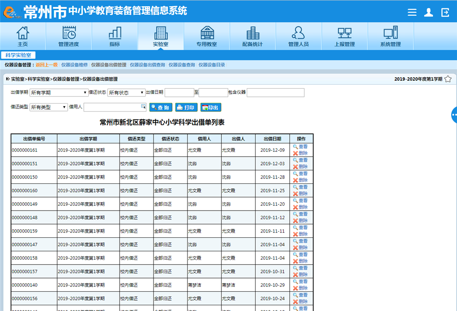Click the date cell 2019-10-29
Viewport: 457px width, 311px height.
[273, 285]
